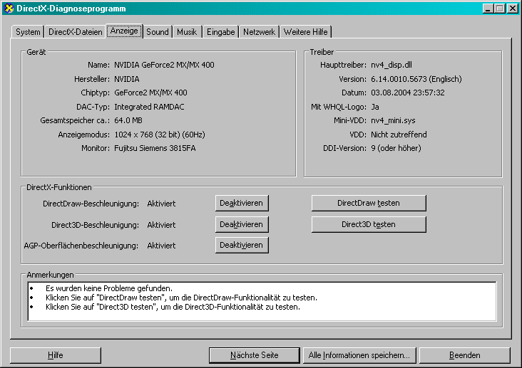Switch to the Eingabe tab
The width and height of the screenshot is (522, 368).
(221, 32)
